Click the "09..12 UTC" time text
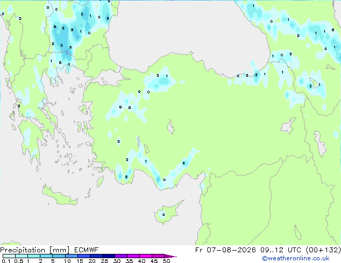Screen dimensions: 341x263 [x=281, y=250]
